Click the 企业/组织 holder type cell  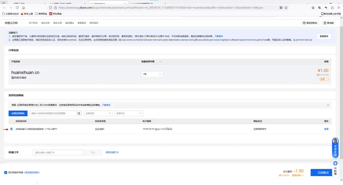99,129
